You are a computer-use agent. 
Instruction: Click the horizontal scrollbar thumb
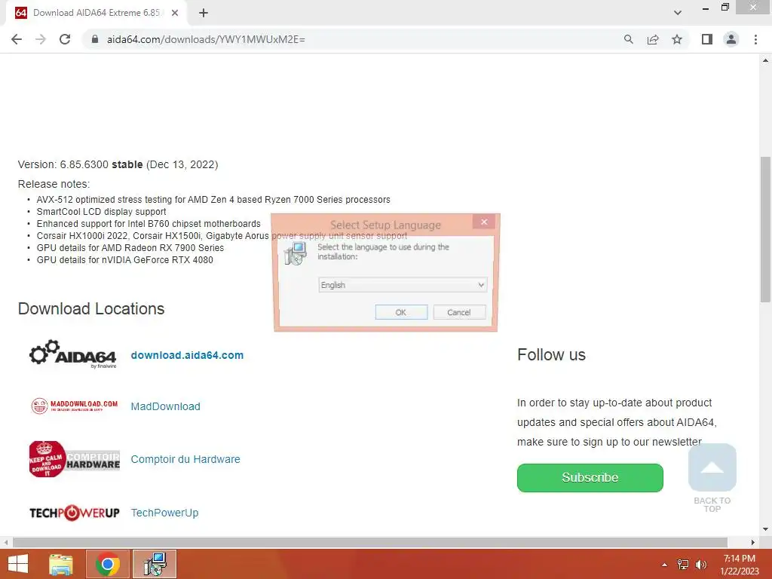point(369,542)
